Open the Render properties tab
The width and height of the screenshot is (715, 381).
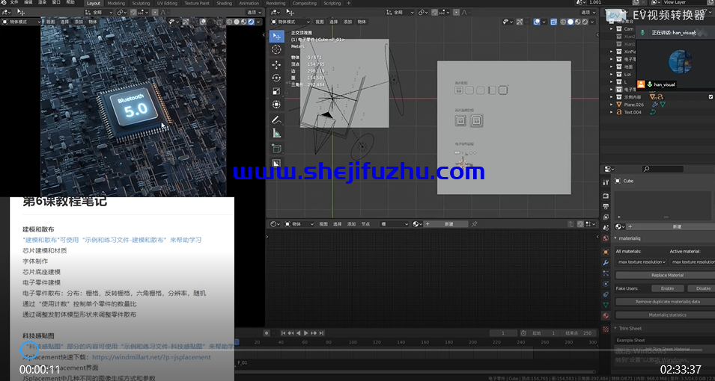click(606, 196)
